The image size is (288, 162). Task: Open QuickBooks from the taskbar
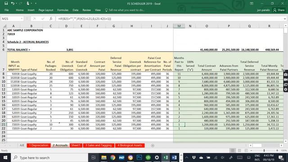(148, 157)
